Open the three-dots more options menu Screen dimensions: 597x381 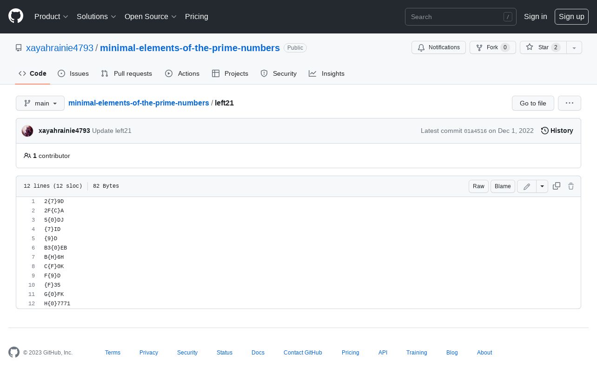point(570,103)
